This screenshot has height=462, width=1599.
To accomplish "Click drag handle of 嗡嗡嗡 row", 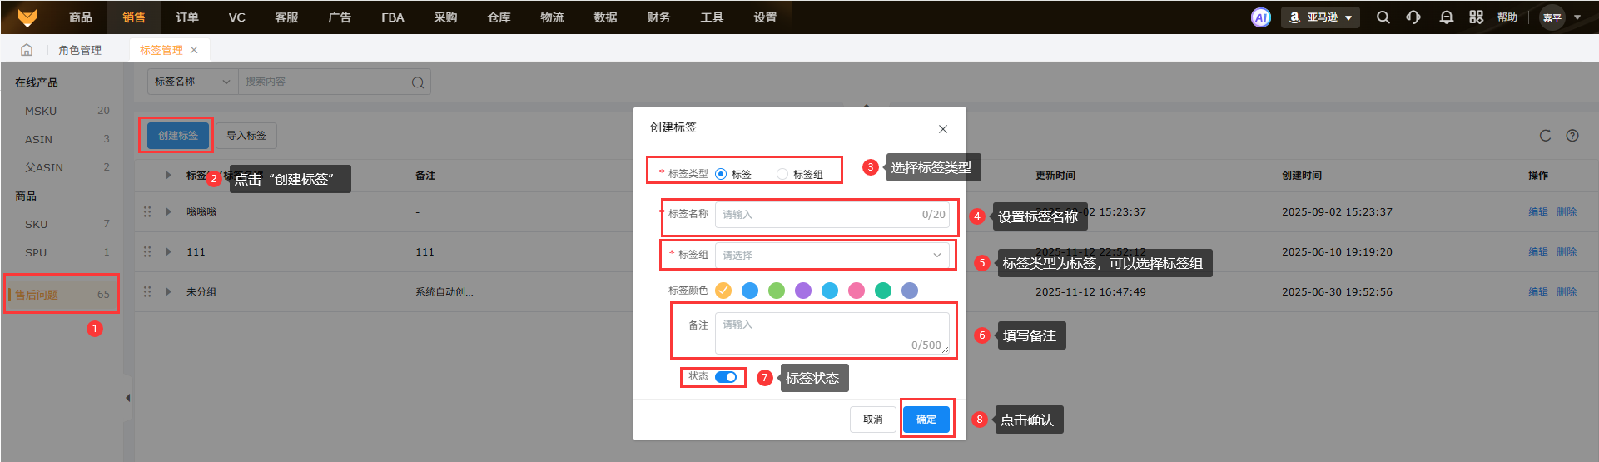I will [147, 211].
